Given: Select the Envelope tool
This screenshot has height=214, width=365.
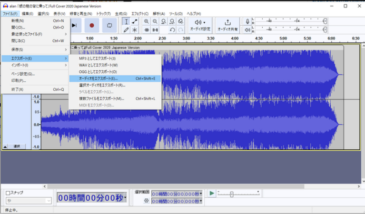Looking at the screenshot, I should tap(135, 21).
